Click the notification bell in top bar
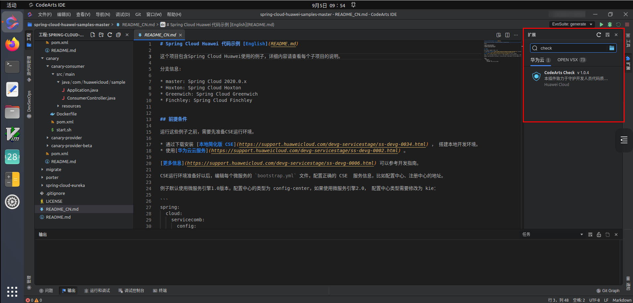Screen dimensions: 633x303 coord(353,5)
